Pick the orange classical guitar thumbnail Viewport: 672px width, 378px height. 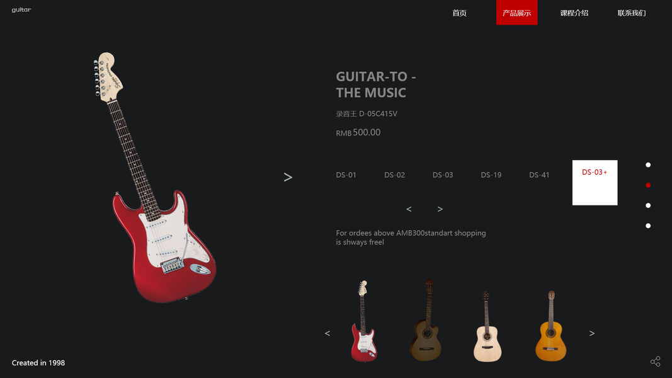click(550, 326)
